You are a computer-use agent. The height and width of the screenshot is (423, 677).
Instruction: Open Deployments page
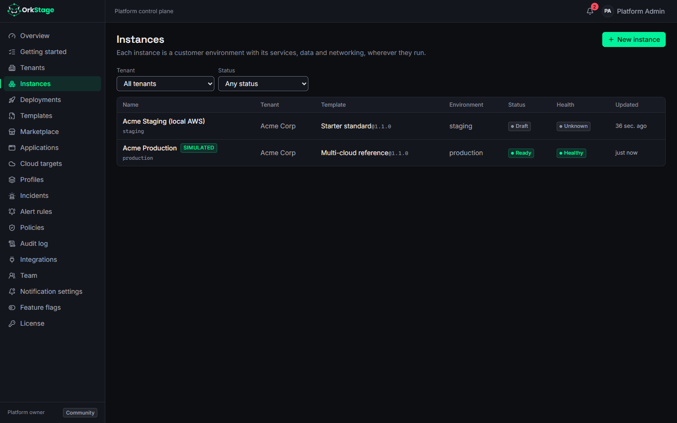tap(52, 100)
